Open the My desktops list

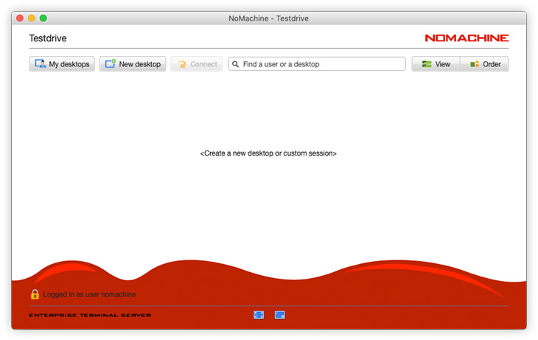tap(62, 64)
